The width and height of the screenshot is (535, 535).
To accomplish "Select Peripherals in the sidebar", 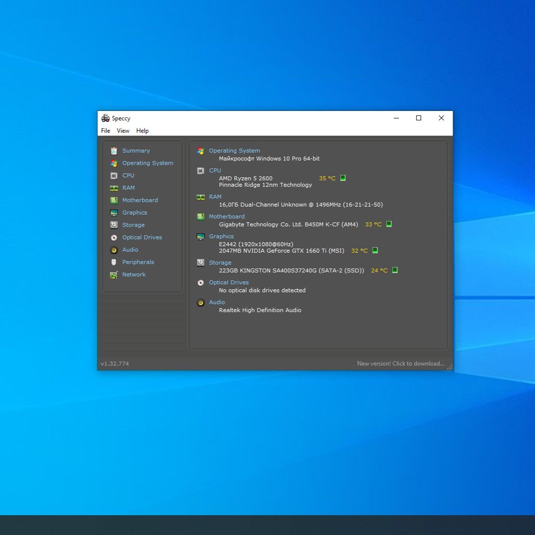I will (138, 262).
